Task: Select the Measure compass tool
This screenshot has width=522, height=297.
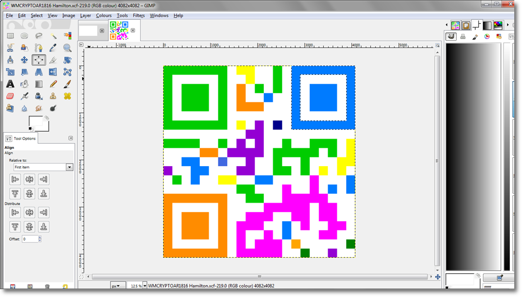Action: (10, 60)
